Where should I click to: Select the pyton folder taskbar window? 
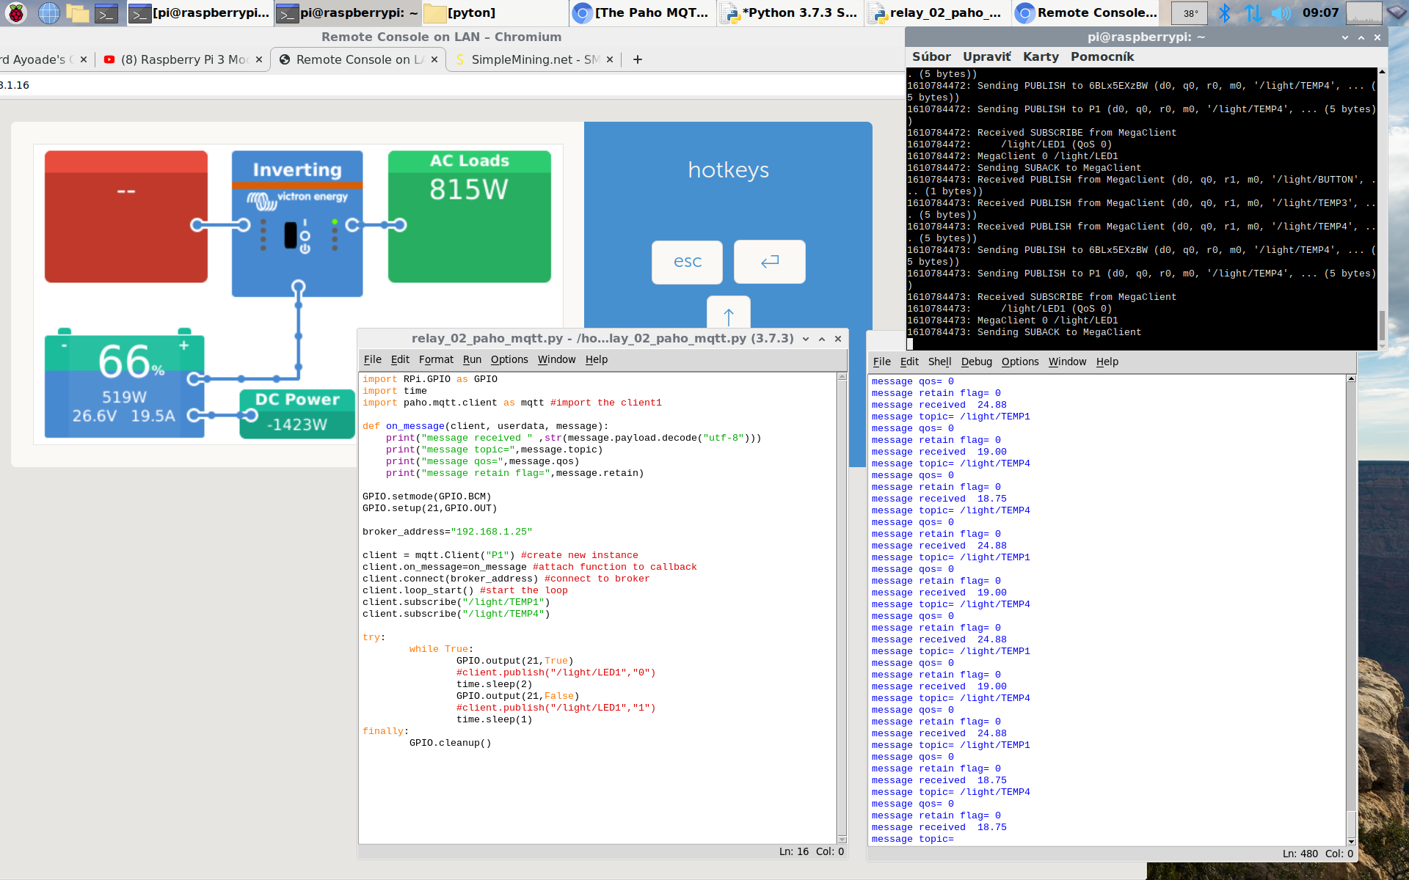point(470,12)
